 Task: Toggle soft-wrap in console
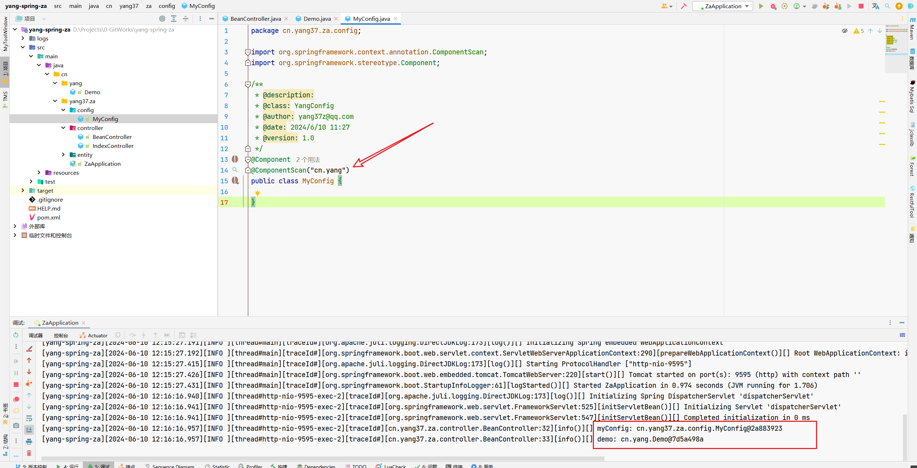(29, 418)
